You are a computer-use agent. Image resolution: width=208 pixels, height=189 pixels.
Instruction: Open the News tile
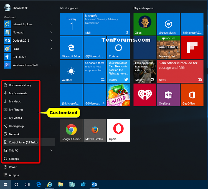click(180, 71)
